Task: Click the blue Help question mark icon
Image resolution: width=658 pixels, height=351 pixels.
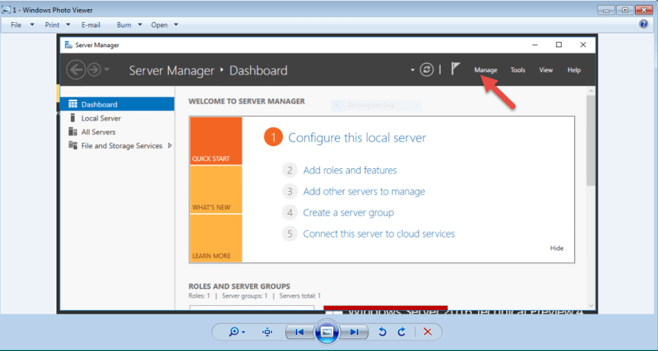Action: [x=644, y=24]
